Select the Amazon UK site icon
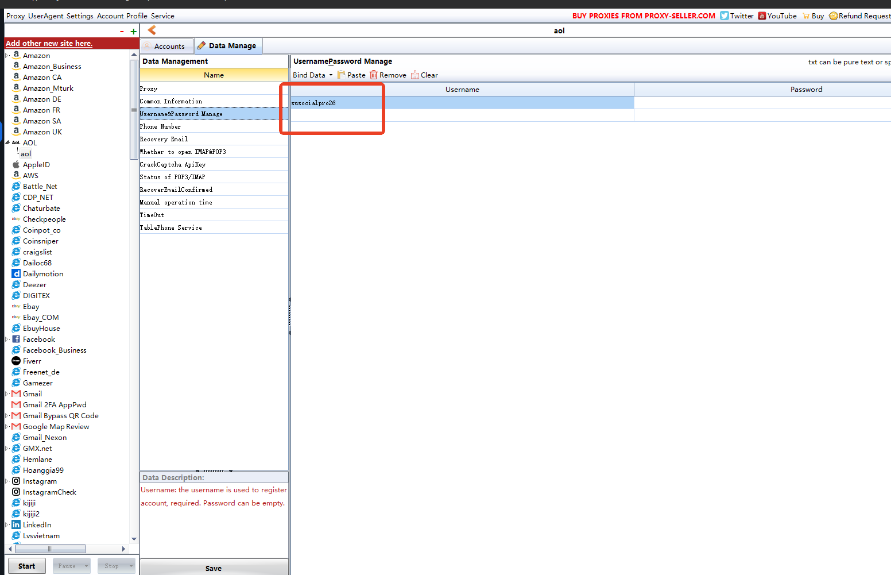 click(x=16, y=132)
